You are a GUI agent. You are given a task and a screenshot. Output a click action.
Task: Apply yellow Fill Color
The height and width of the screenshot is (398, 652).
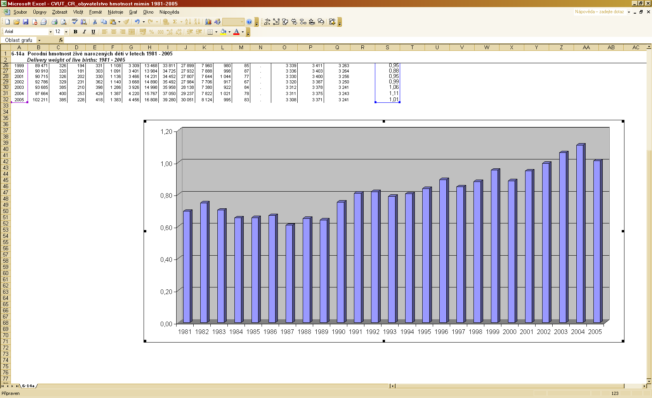[224, 32]
